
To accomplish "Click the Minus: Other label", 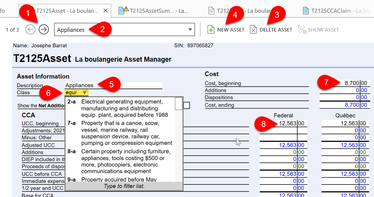I will point(37,138).
